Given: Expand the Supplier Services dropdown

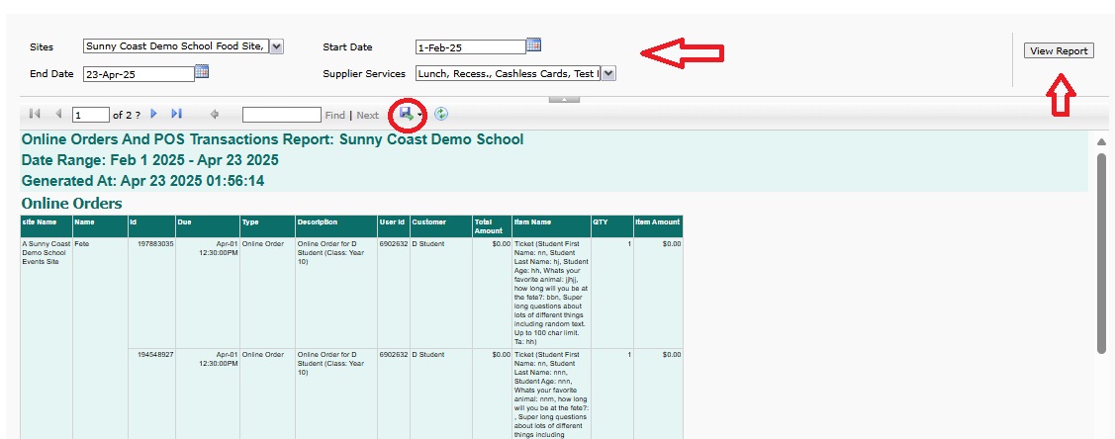Looking at the screenshot, I should pos(607,73).
